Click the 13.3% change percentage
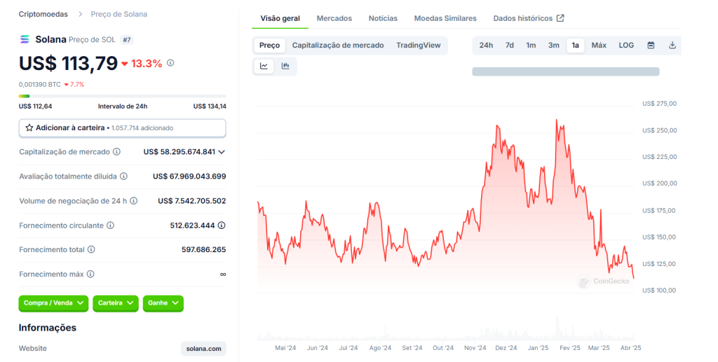 click(x=147, y=64)
